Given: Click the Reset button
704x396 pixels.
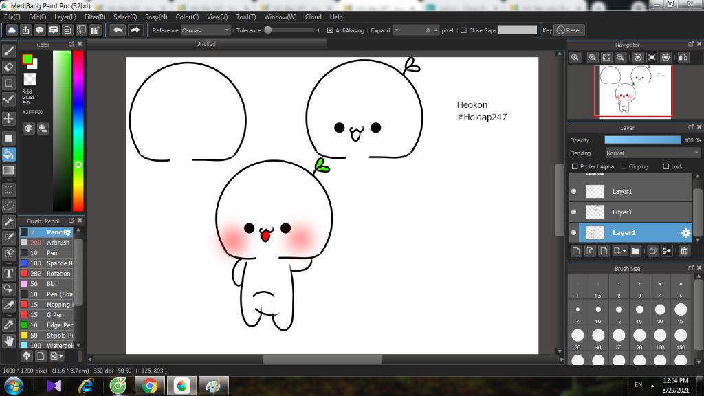Looking at the screenshot, I should (x=569, y=30).
